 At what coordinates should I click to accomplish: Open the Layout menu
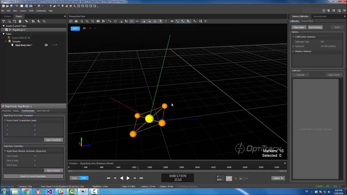coord(23,11)
